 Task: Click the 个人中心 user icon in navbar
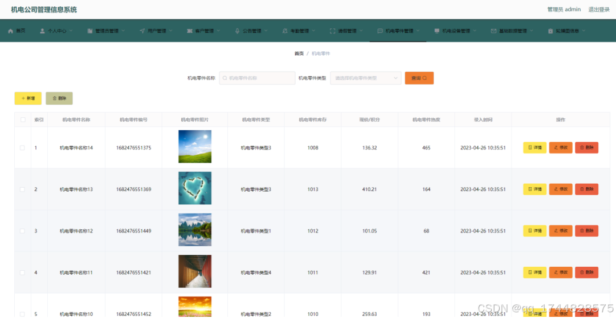[42, 31]
